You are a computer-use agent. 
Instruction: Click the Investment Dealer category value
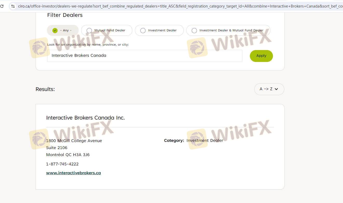205,141
